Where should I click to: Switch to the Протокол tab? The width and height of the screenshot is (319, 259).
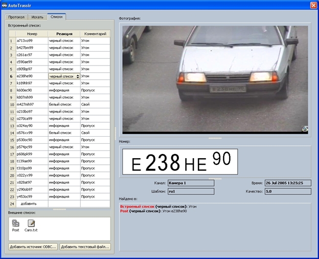click(x=16, y=17)
